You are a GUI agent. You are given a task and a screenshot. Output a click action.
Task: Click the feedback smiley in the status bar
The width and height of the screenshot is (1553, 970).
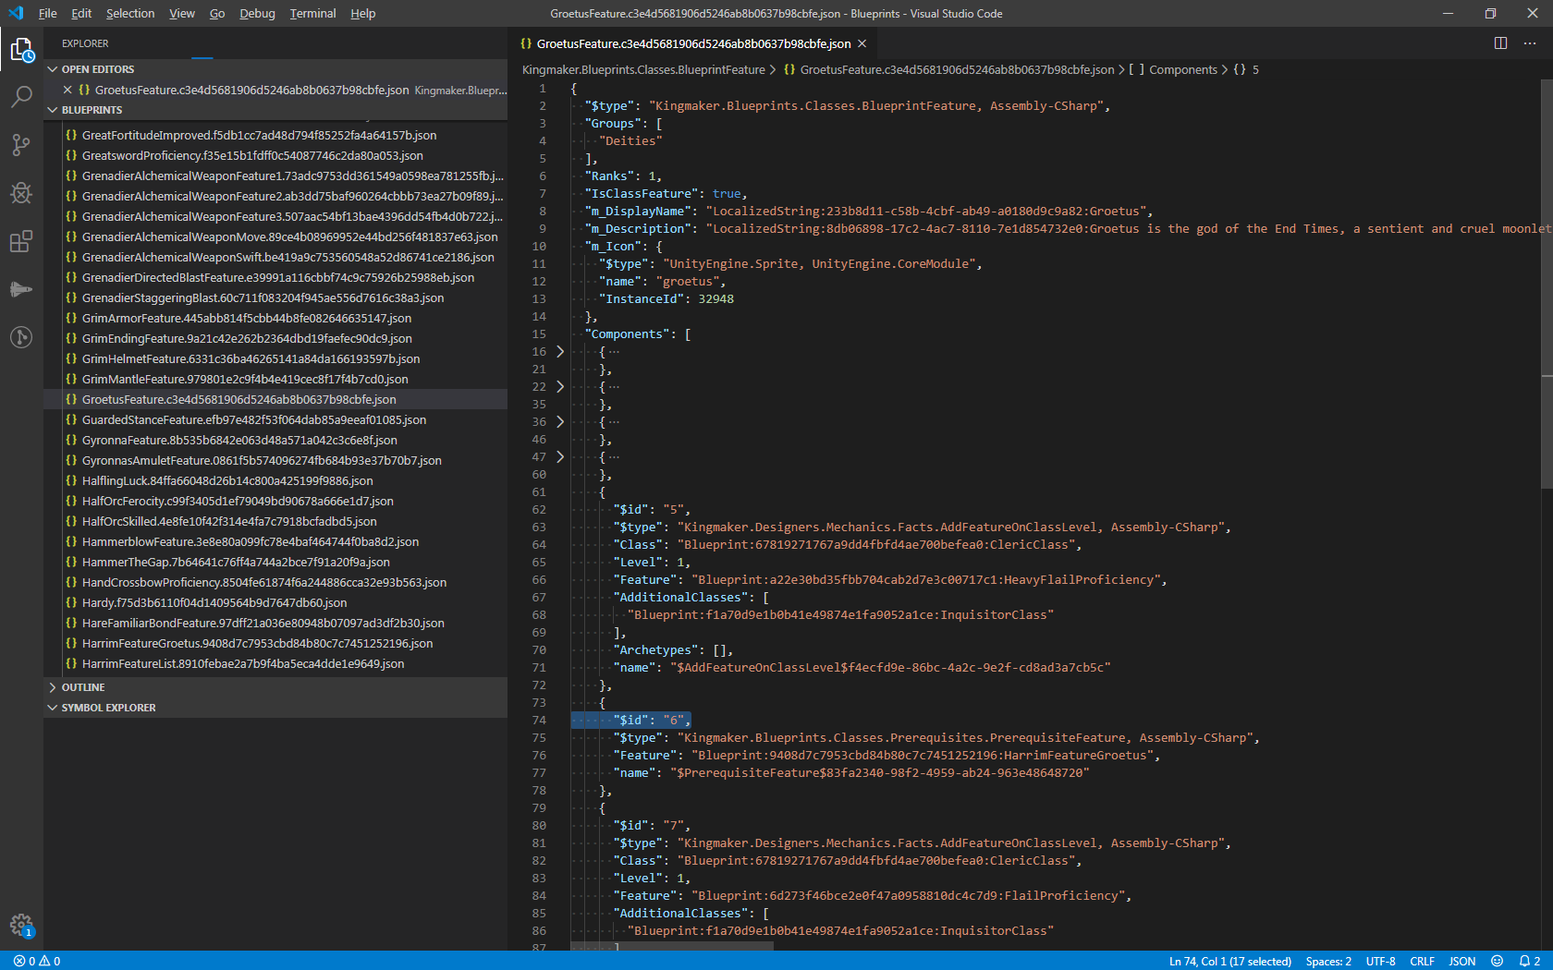tap(1497, 961)
